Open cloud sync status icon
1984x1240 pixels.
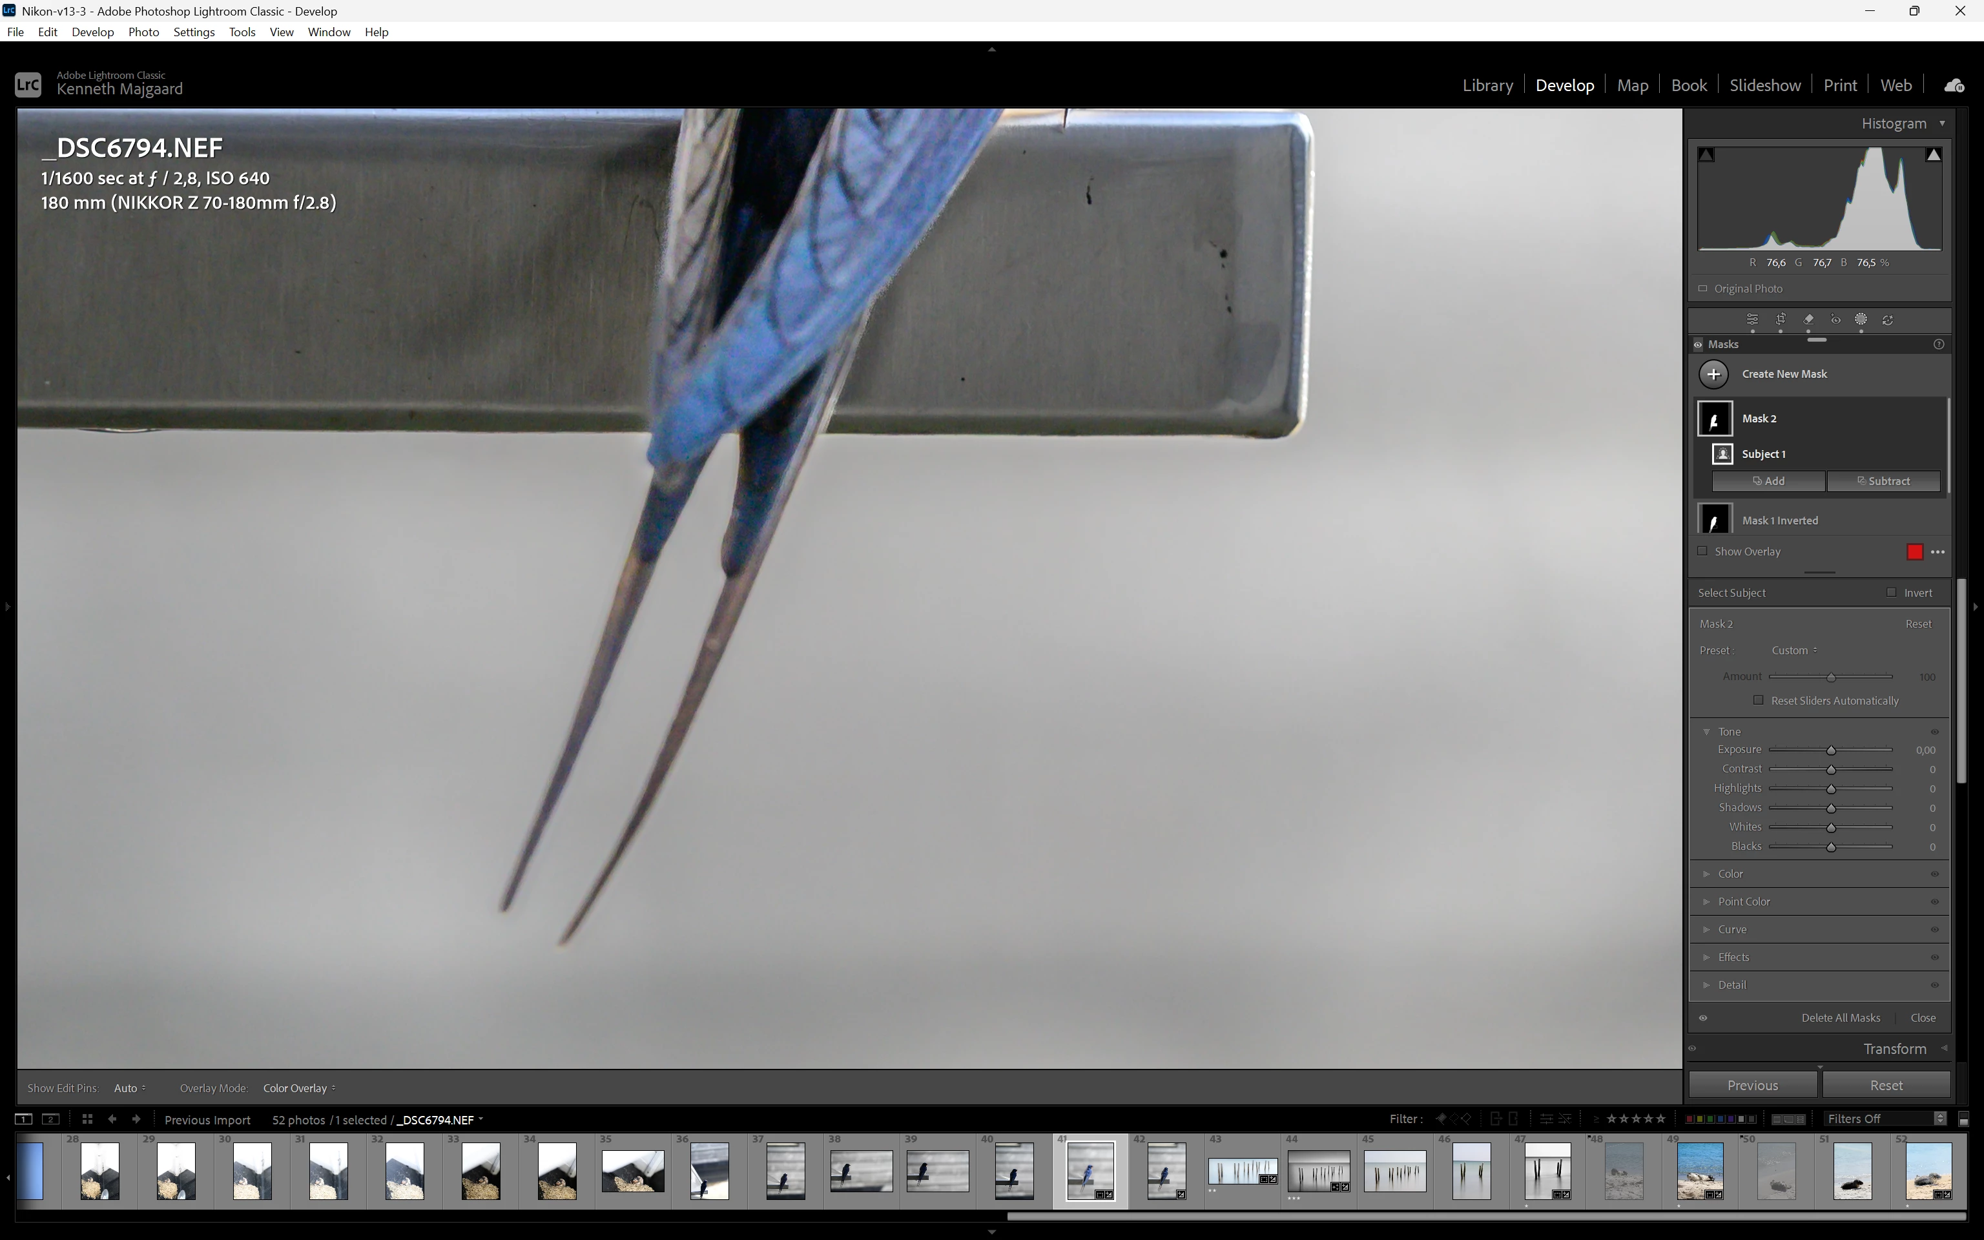coord(1954,85)
